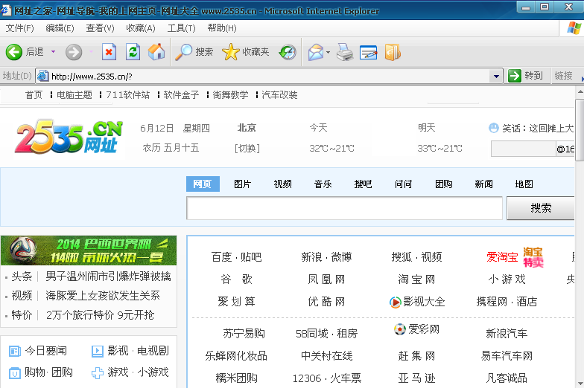Switch to the 音乐 search tab
This screenshot has width=584, height=388.
tap(323, 184)
